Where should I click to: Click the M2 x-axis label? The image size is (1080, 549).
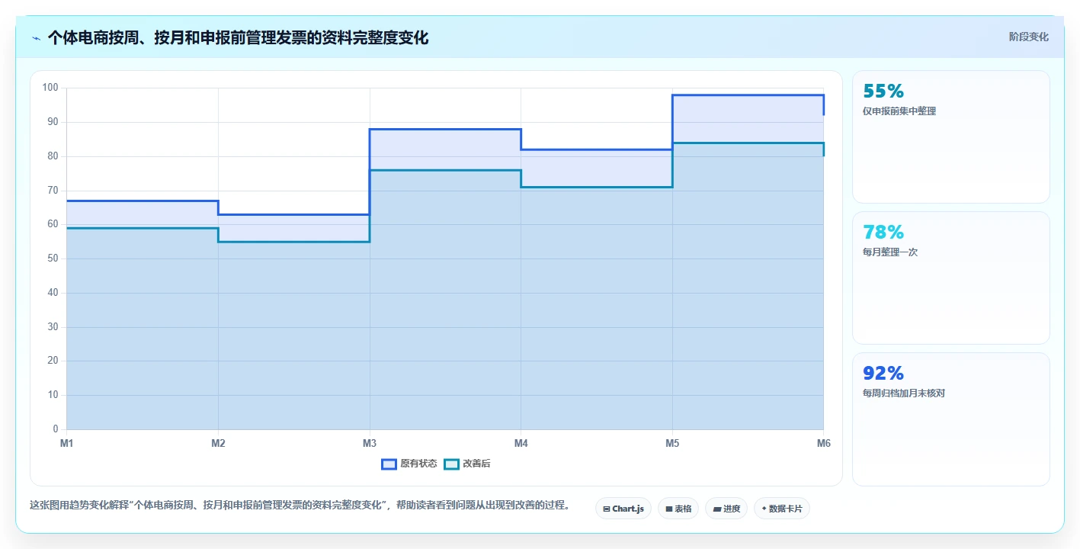pos(218,443)
